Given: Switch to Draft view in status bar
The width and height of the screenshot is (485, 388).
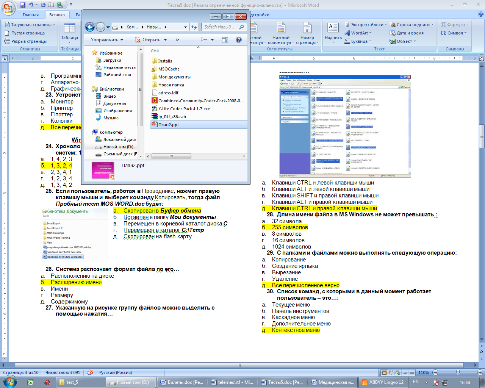Looking at the screenshot, I should click(411, 372).
